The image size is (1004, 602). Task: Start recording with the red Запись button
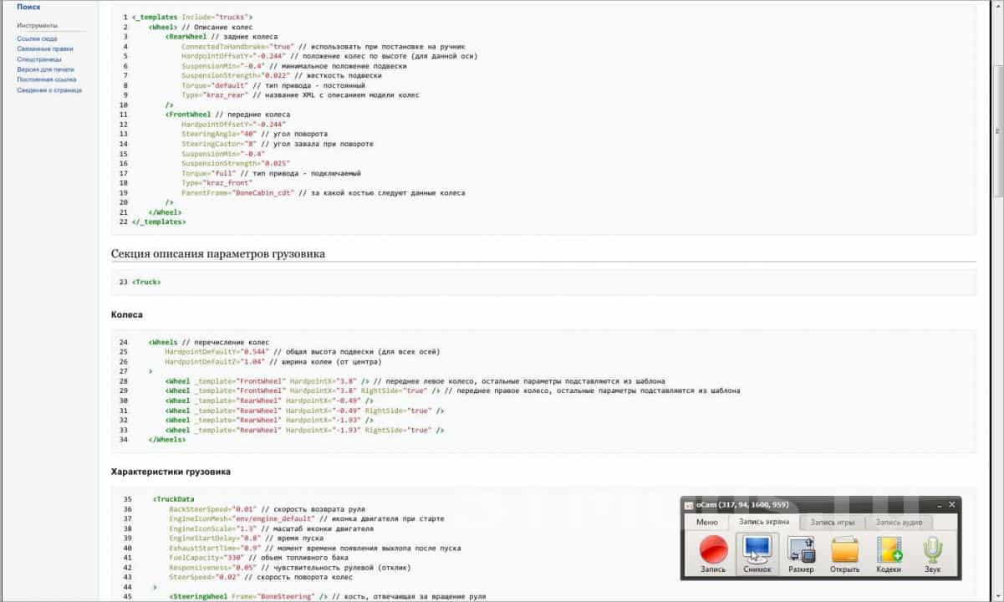(x=713, y=552)
